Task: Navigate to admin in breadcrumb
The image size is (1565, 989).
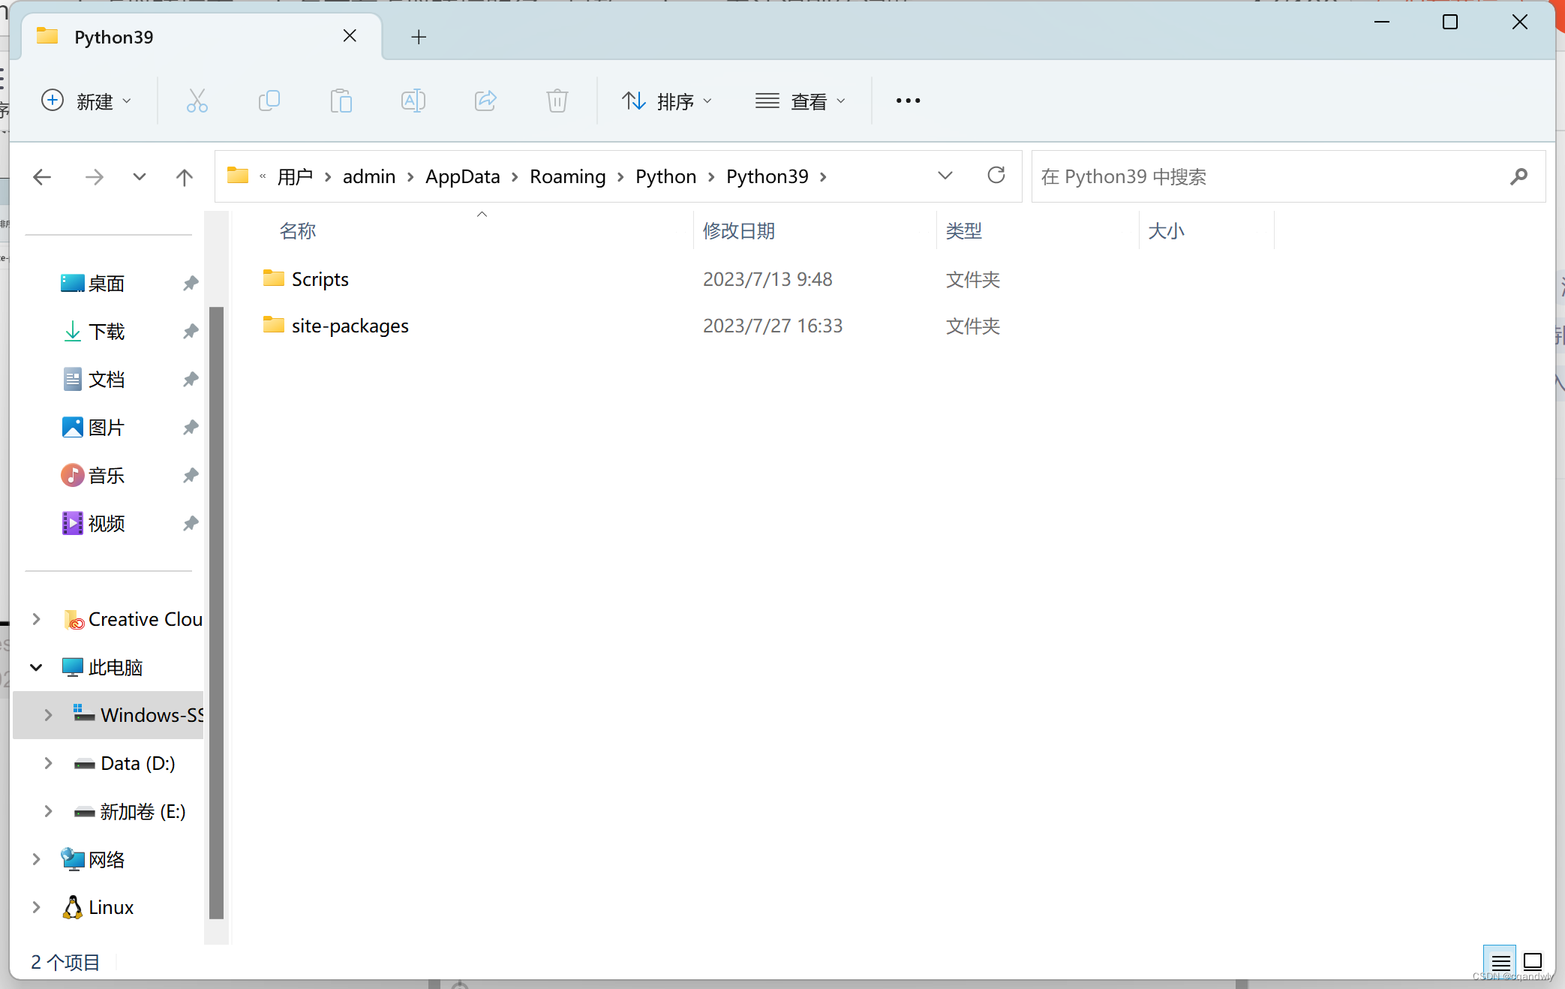Action: pyautogui.click(x=369, y=176)
